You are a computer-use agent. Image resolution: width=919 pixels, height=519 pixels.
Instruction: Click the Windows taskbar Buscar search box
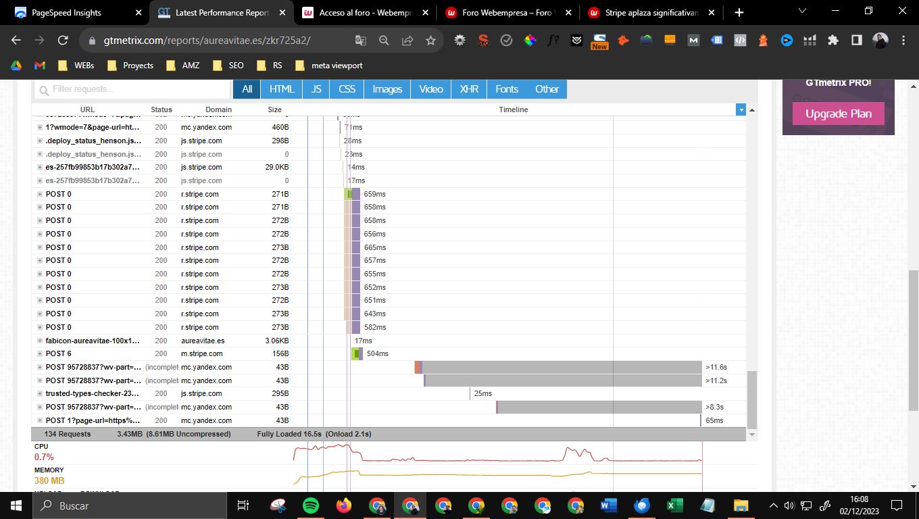point(129,505)
